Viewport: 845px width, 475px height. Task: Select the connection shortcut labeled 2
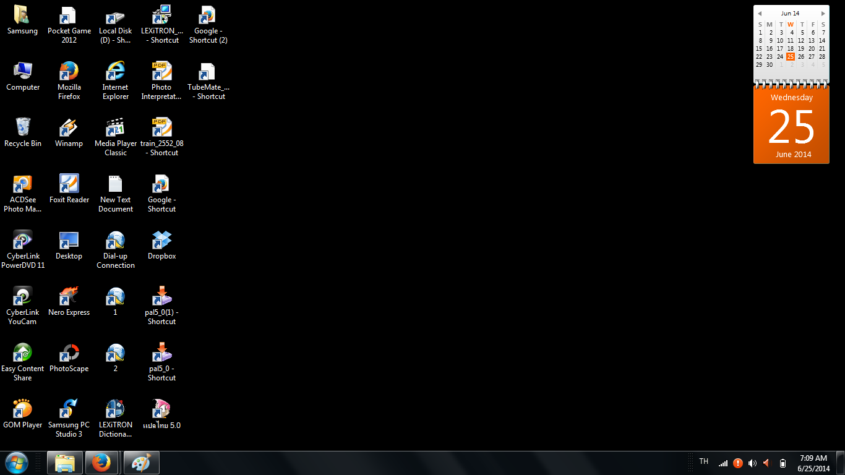tap(116, 359)
